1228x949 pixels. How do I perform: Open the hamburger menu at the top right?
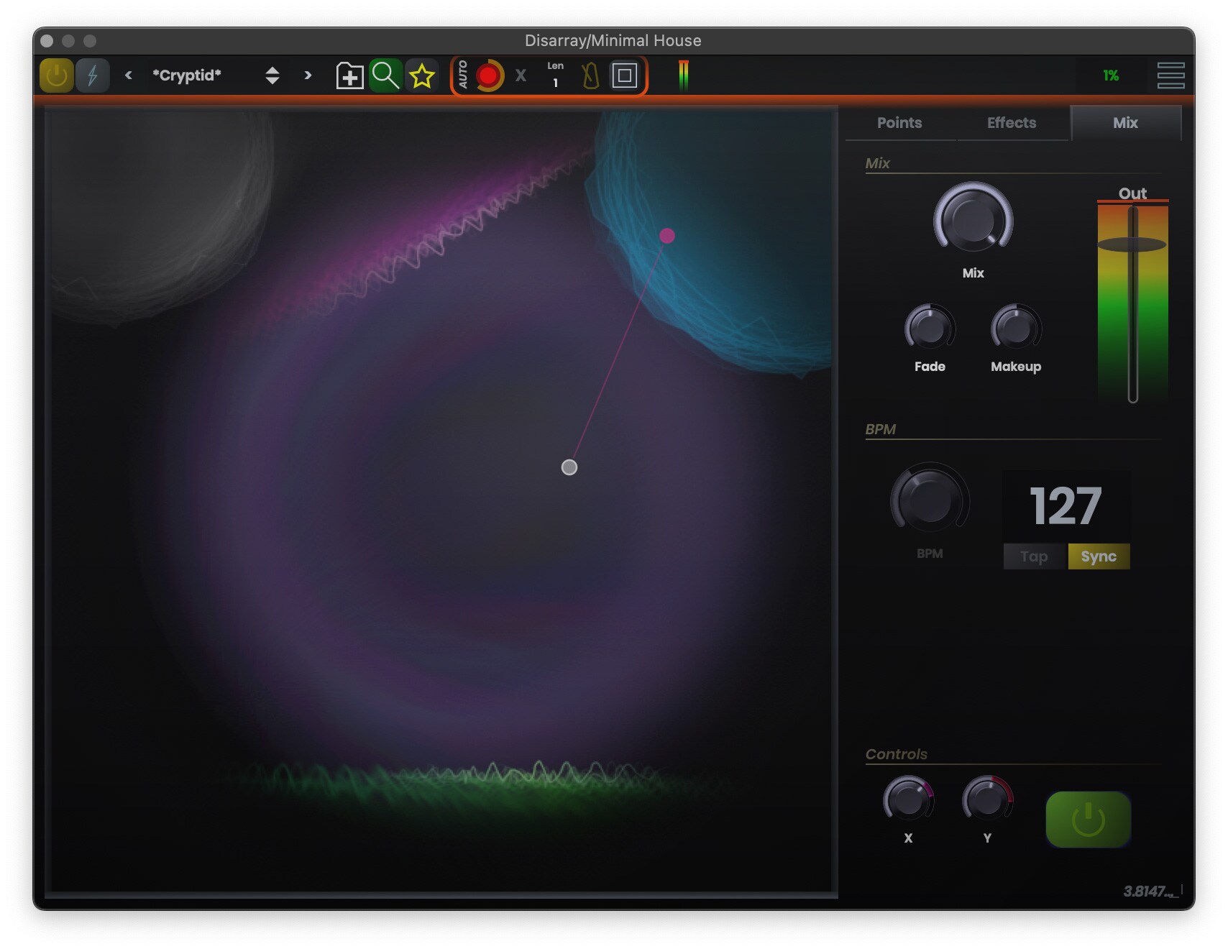click(1170, 75)
